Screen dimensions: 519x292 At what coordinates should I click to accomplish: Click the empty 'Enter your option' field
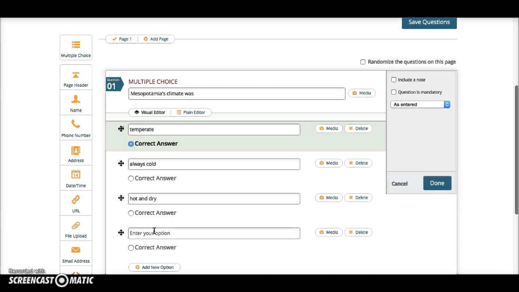point(214,233)
